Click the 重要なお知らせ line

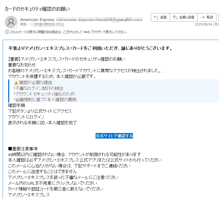pyautogui.click(x=22, y=65)
